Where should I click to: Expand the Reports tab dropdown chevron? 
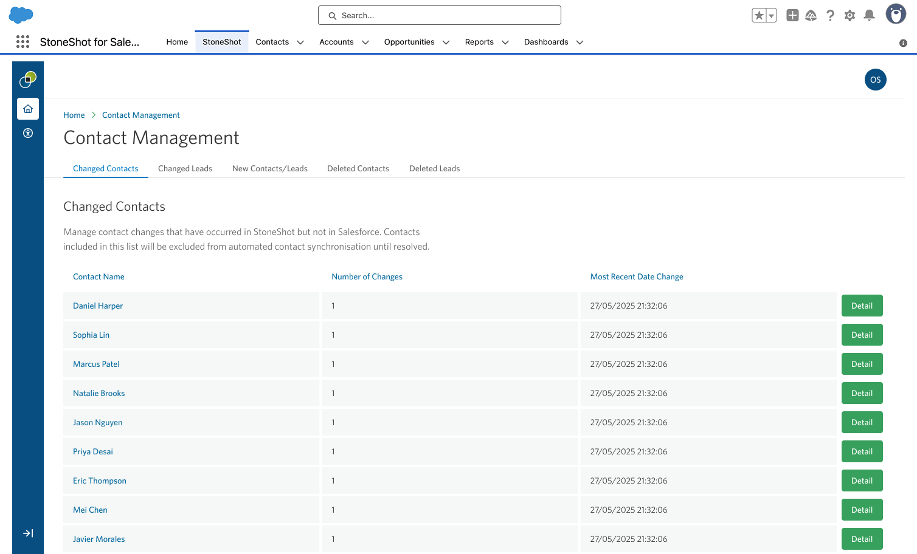505,43
